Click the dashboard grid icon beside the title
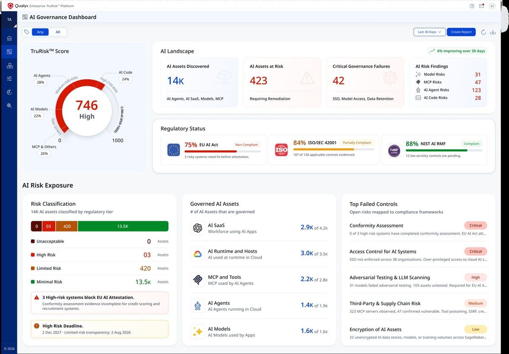Viewport: 509px width, 354px height. coord(25,17)
